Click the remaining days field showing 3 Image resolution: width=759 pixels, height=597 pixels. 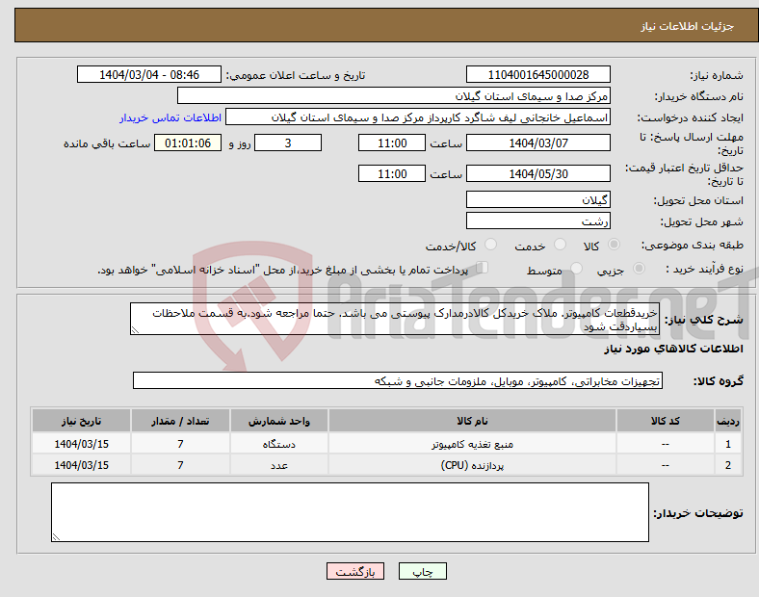pos(288,143)
